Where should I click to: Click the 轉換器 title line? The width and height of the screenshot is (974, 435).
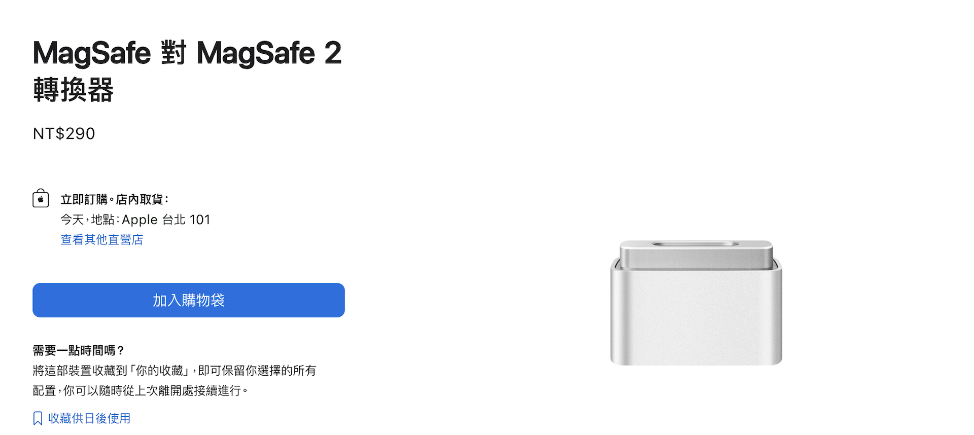[74, 90]
